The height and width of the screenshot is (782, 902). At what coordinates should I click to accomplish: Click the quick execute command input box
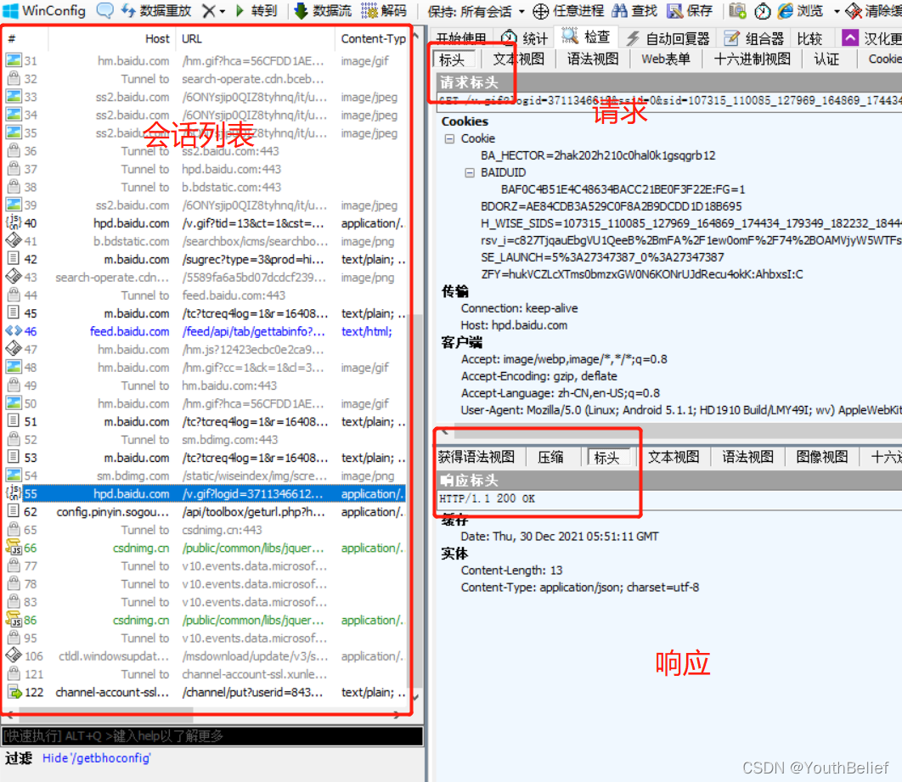(212, 736)
